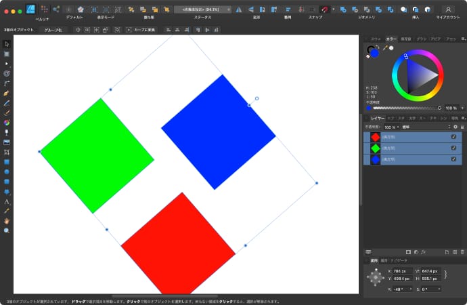This screenshot has height=305, width=467.
Task: Toggle visibility checkbox of blue layer
Action: (x=454, y=159)
